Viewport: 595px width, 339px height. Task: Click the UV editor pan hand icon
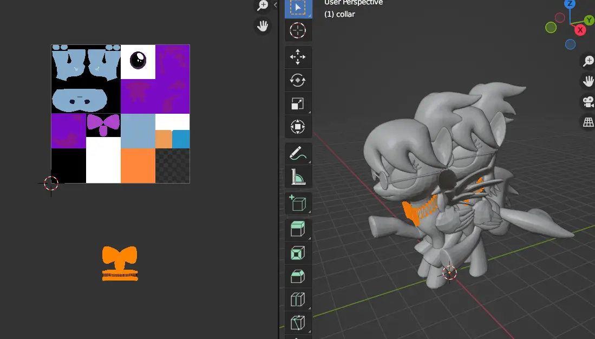tap(263, 26)
